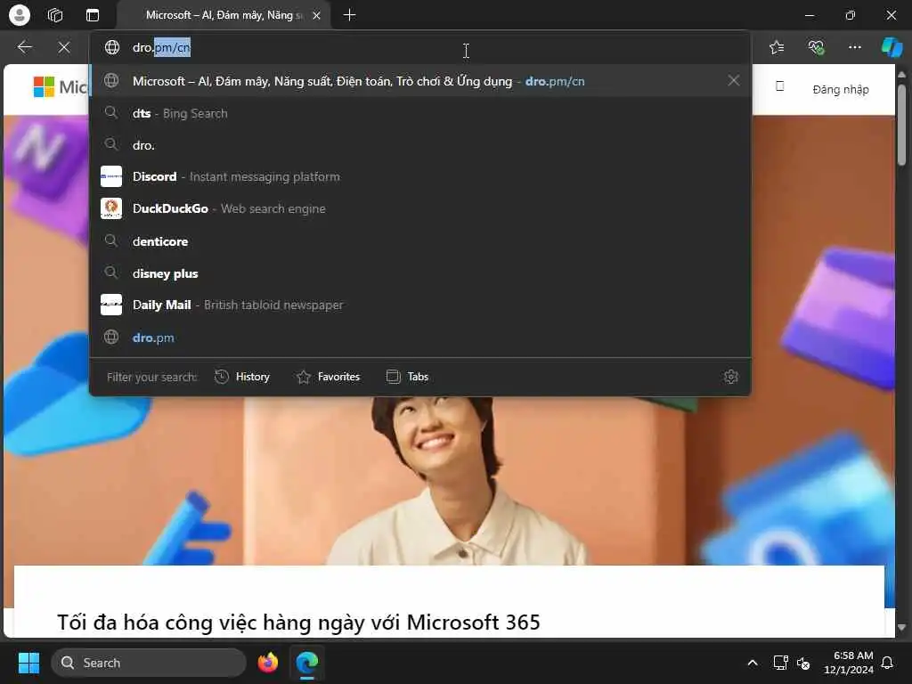Click the DuckDuckGo suggestion logo icon
912x684 pixels.
click(x=111, y=208)
